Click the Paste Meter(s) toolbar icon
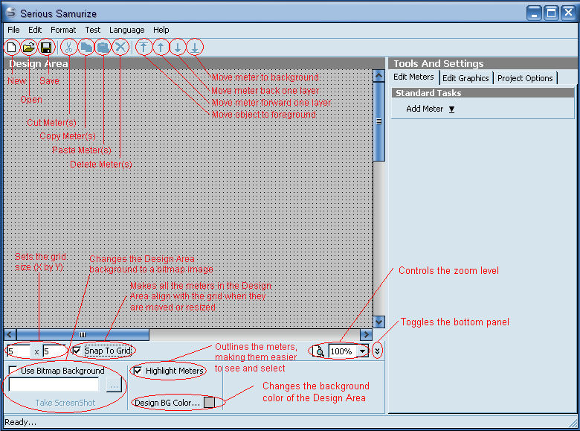The image size is (580, 431). (103, 48)
